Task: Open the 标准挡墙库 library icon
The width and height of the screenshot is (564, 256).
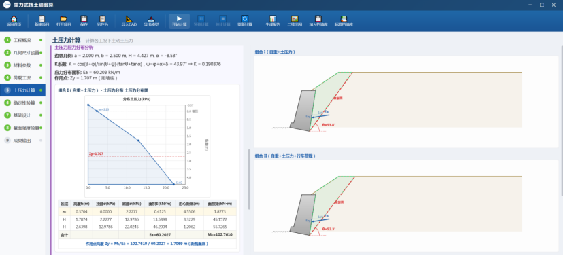Action: pyautogui.click(x=344, y=21)
